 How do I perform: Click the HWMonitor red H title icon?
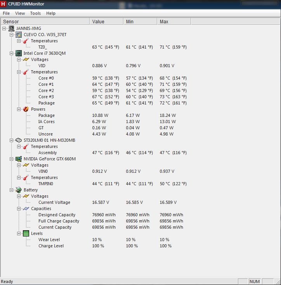click(3, 4)
